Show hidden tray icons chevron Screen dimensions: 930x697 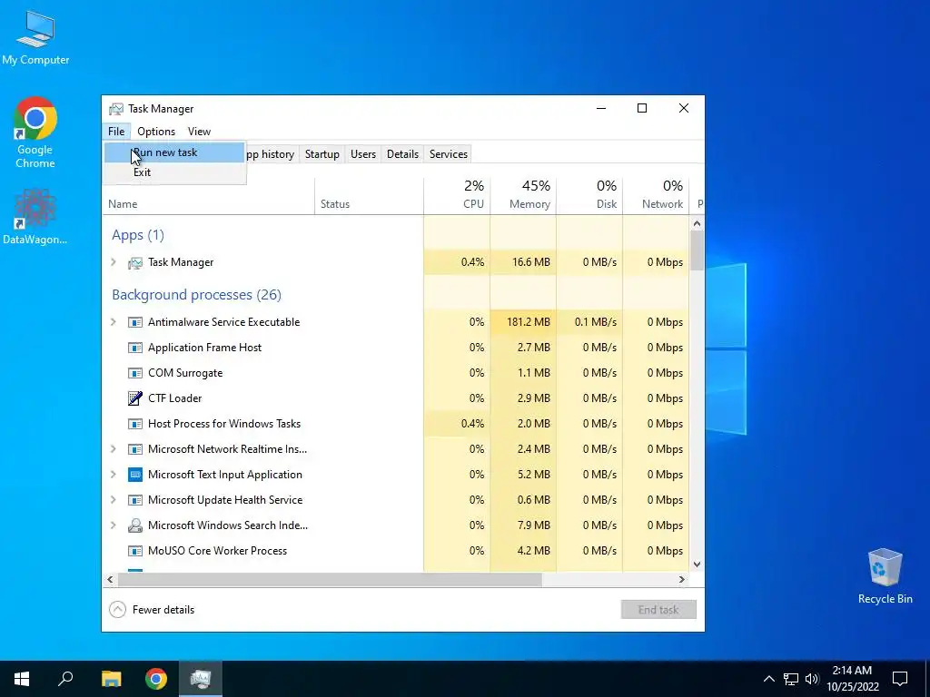pos(768,679)
